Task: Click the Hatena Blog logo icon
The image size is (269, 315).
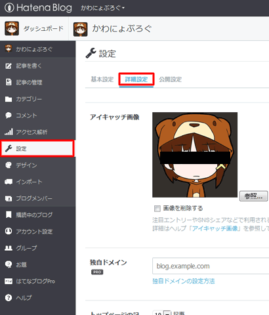Action: pyautogui.click(x=9, y=8)
